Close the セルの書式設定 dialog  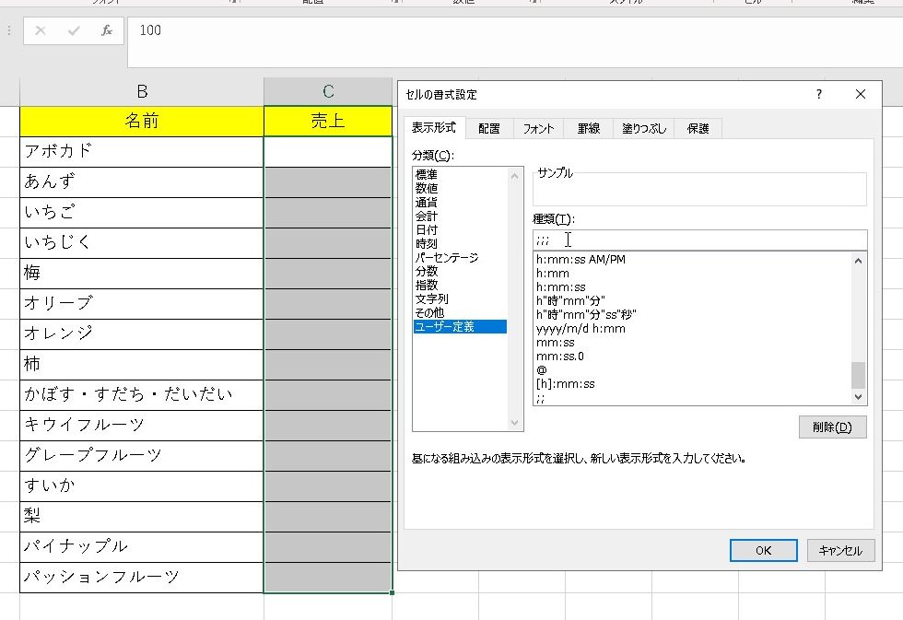click(861, 94)
